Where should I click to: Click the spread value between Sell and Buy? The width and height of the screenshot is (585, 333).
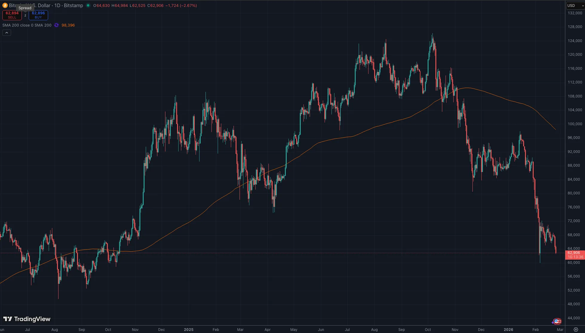pos(25,15)
